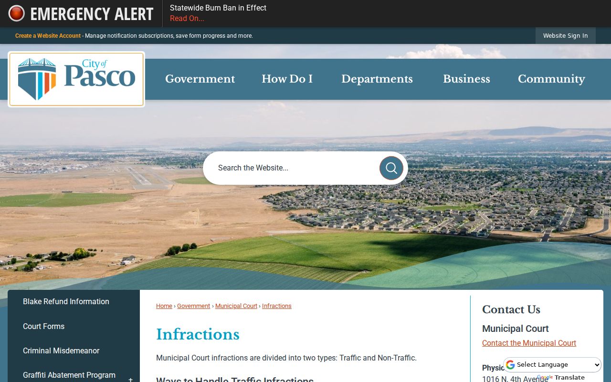Open the Community menu
This screenshot has height=382, width=611.
pos(551,79)
